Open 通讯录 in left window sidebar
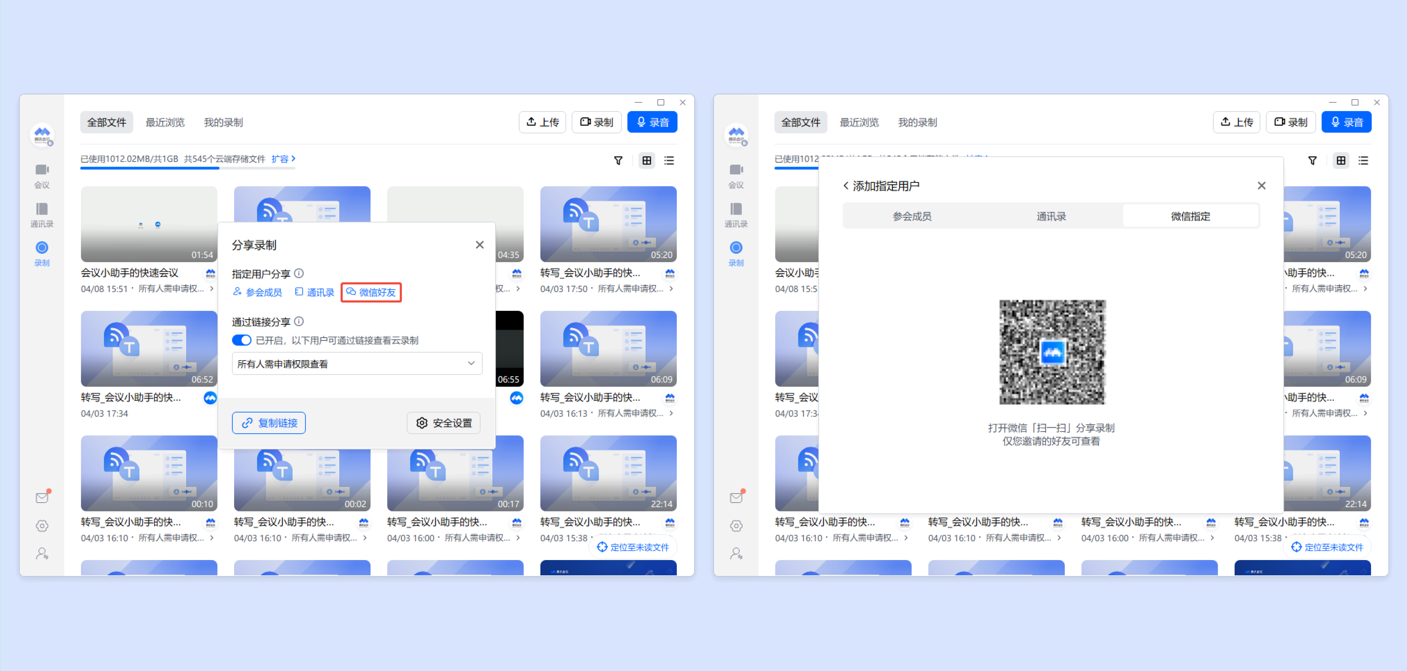 [x=42, y=215]
